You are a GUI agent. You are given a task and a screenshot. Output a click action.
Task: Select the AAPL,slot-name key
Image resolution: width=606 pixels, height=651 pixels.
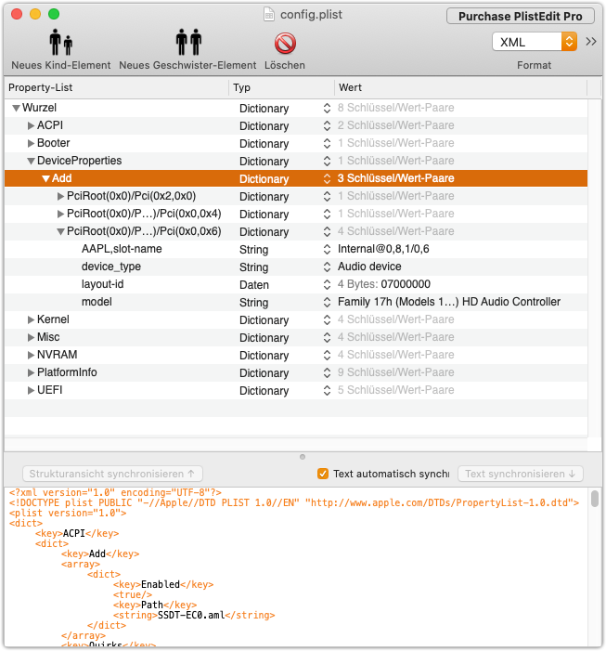pos(122,249)
